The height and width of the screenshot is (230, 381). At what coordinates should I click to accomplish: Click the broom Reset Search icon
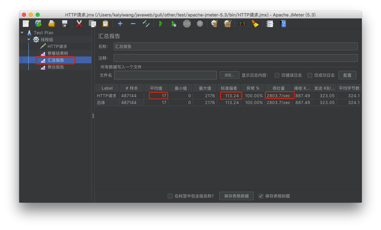tap(255, 24)
